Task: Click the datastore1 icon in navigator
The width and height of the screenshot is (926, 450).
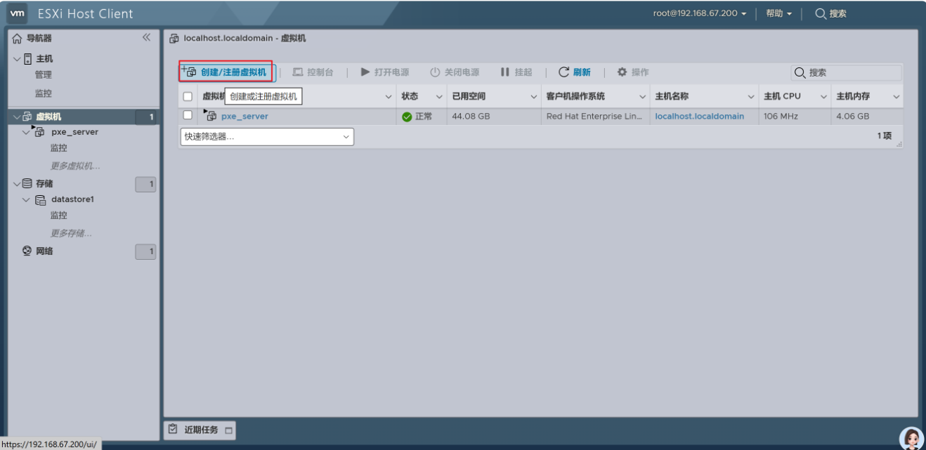Action: pos(41,200)
